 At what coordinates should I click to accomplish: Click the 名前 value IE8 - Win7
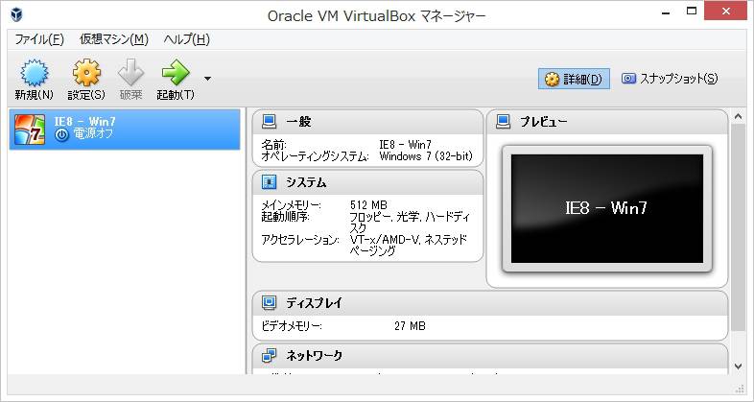coord(406,144)
